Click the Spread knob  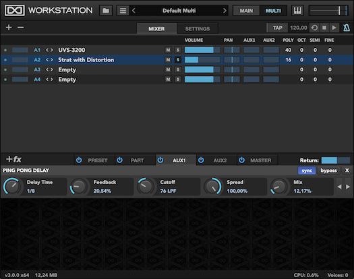tap(212, 187)
